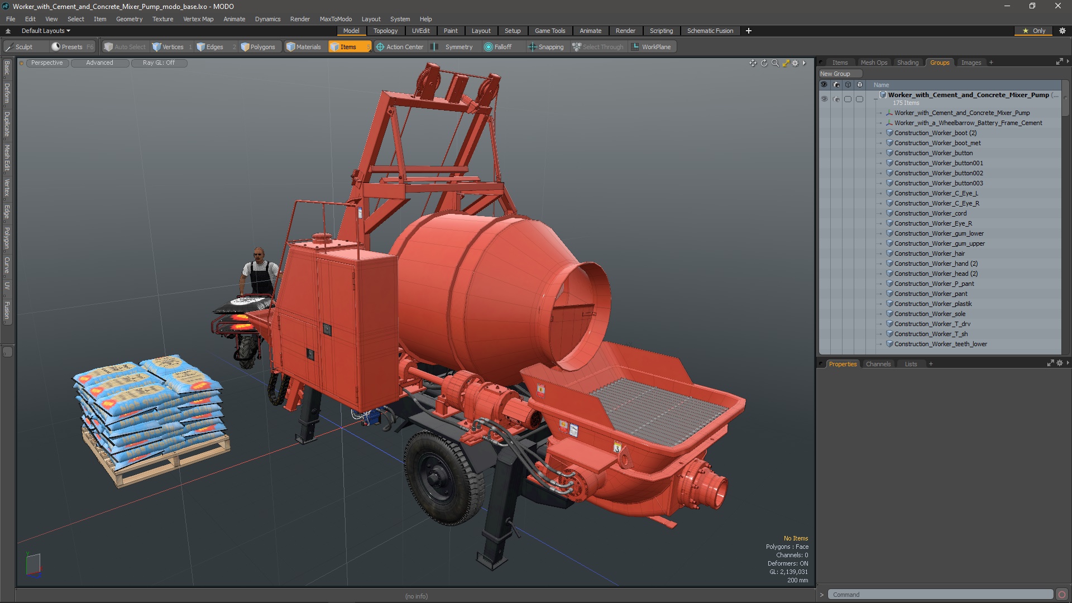Toggle render camera icon of main group
Viewport: 1072px width, 603px height.
click(x=836, y=99)
